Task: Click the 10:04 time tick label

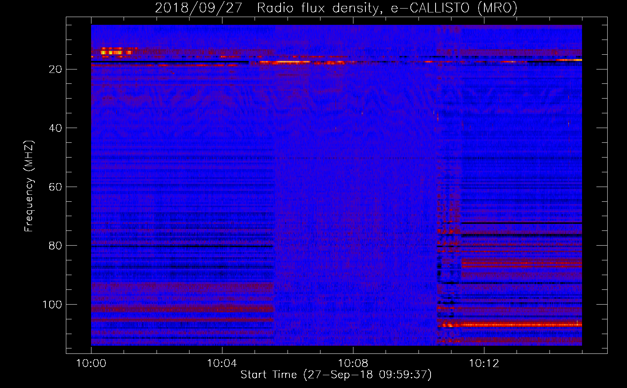Action: click(x=222, y=364)
